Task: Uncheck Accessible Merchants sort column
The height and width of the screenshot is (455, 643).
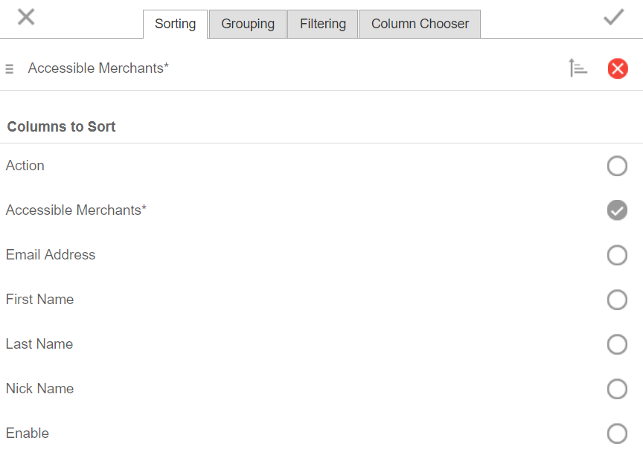Action: 617,210
